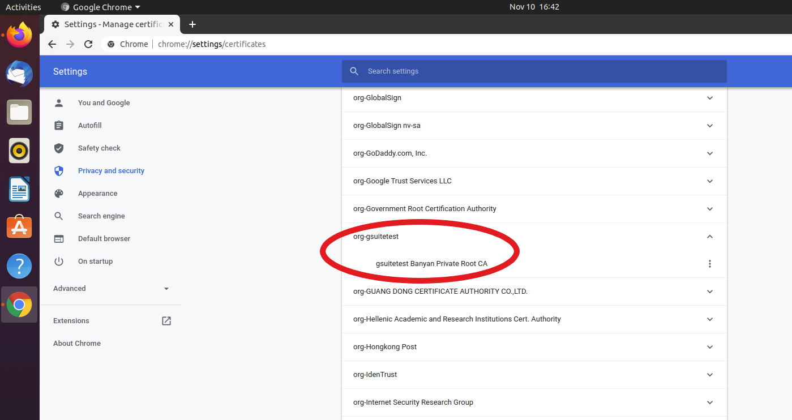Click the Search engine magnifier icon
792x420 pixels.
click(x=59, y=216)
